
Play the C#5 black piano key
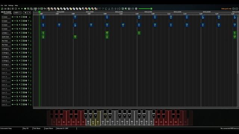click(x=139, y=115)
